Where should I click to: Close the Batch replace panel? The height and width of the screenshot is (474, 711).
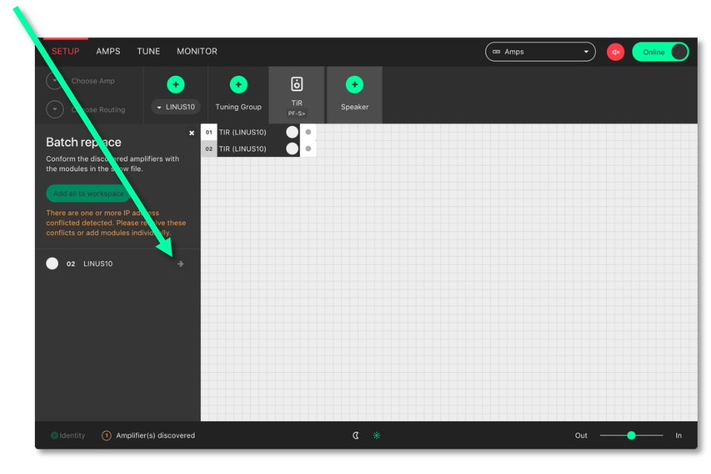191,133
